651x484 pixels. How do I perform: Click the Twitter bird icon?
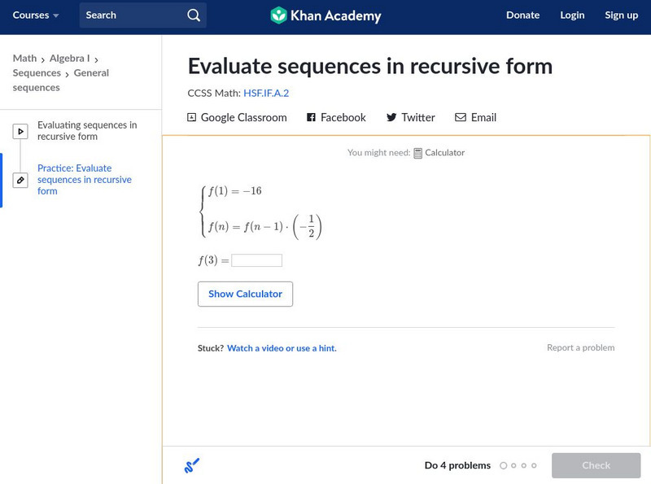click(391, 117)
